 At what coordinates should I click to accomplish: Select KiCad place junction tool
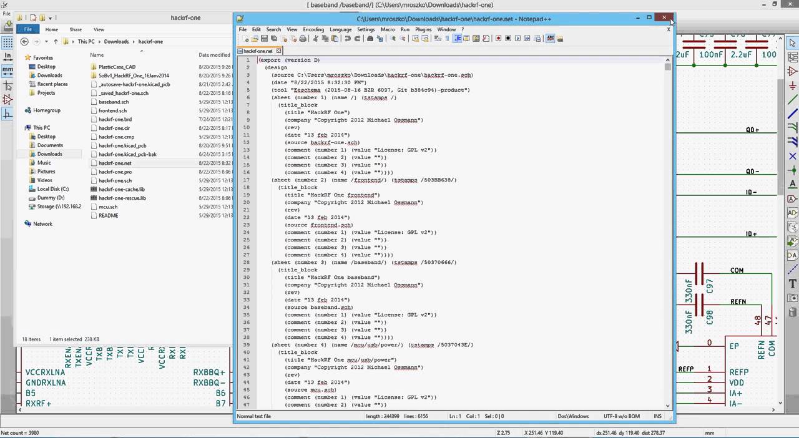coord(792,172)
